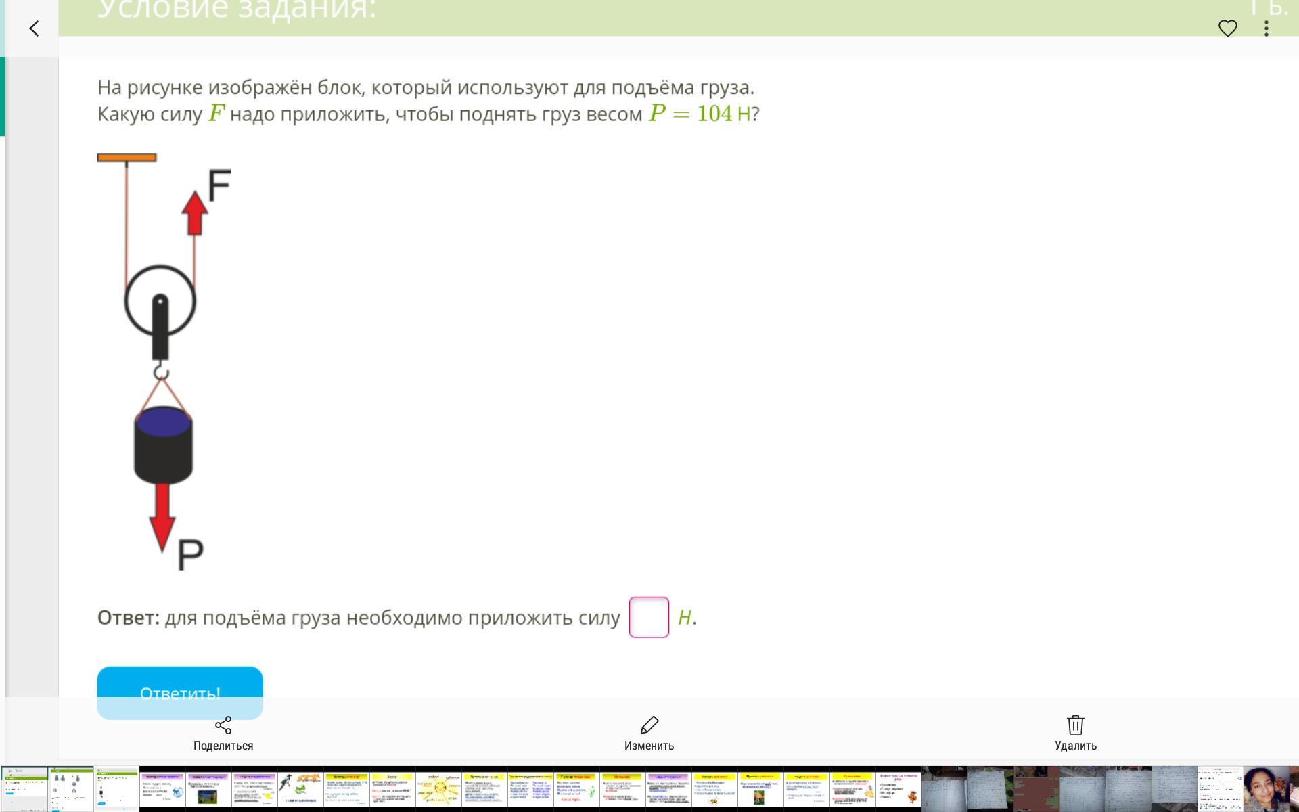Open the landscape photo slide thumbnail
Viewport: 1299px width, 812px height.
click(x=208, y=789)
